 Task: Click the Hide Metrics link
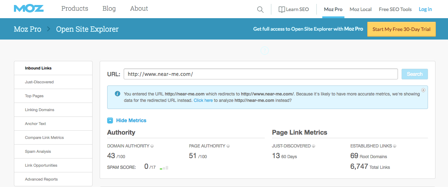point(131,120)
